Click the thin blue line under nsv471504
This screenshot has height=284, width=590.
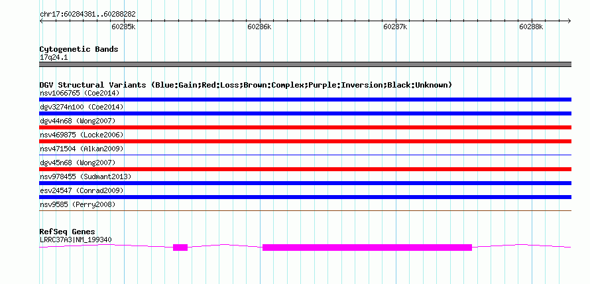[x=305, y=155]
